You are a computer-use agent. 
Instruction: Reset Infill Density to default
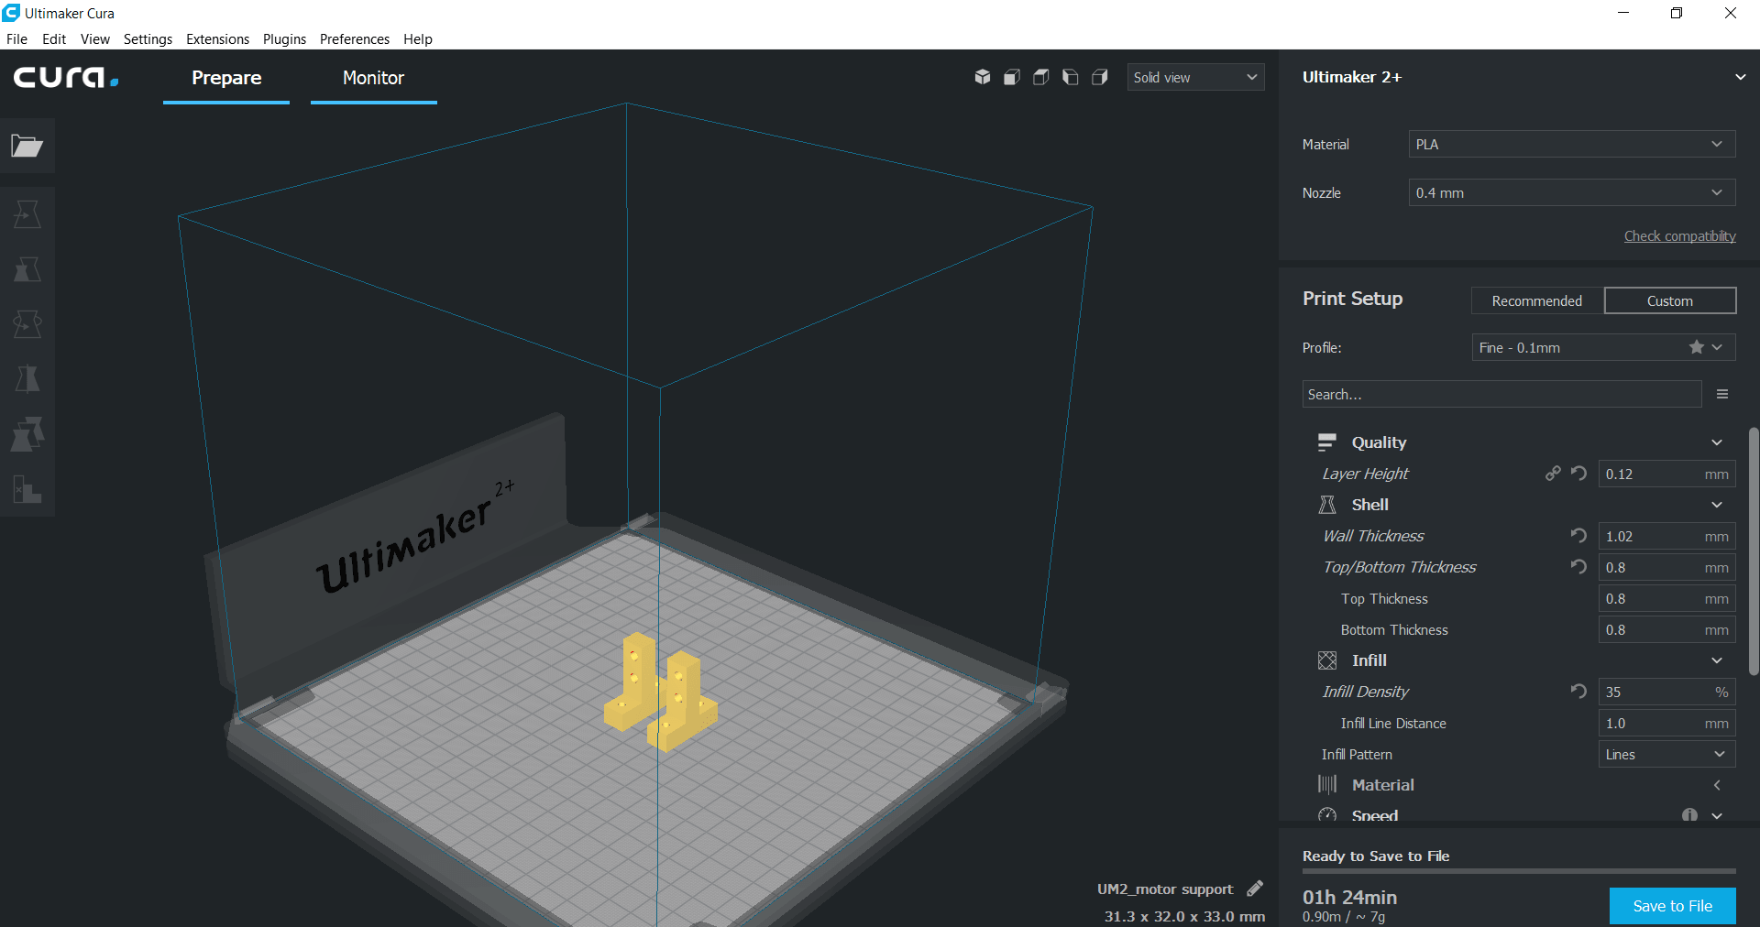[1578, 692]
